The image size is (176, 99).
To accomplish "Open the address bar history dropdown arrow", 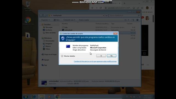I will [103, 16].
